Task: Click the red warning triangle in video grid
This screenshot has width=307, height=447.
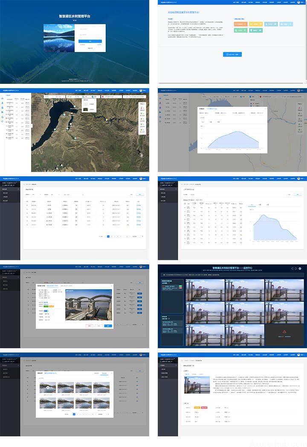Action: [x=284, y=331]
